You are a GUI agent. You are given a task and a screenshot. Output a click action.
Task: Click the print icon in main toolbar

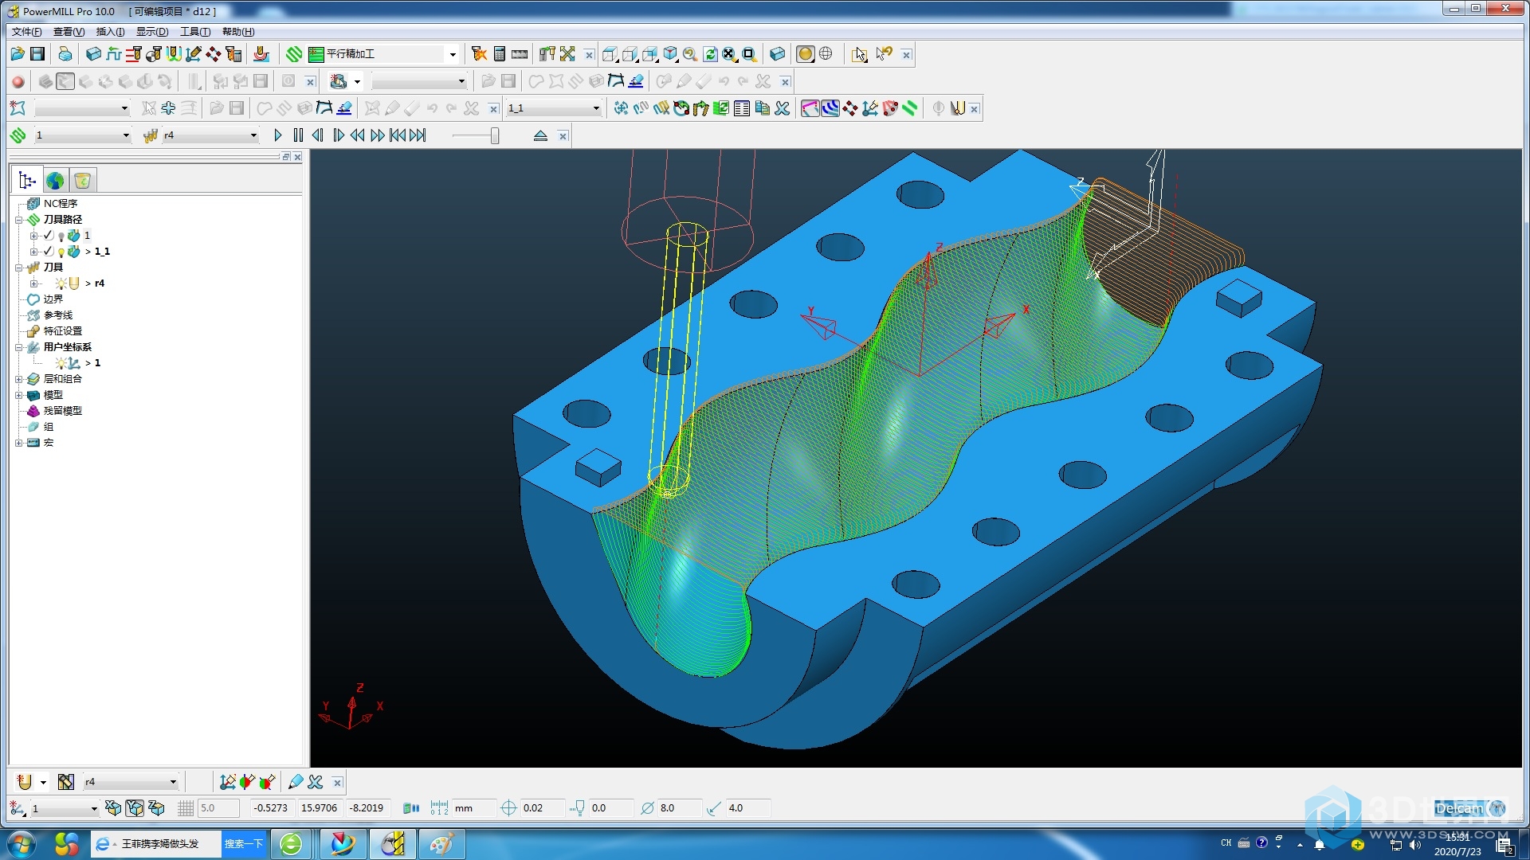(65, 54)
